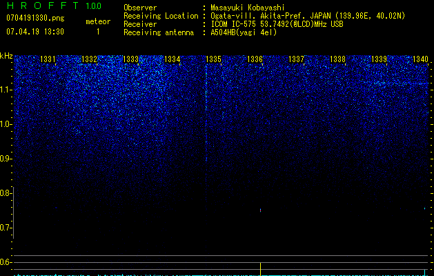This screenshot has width=434, height=276.
Task: Click the 0.8 frequency axis label
Action: click(6, 193)
